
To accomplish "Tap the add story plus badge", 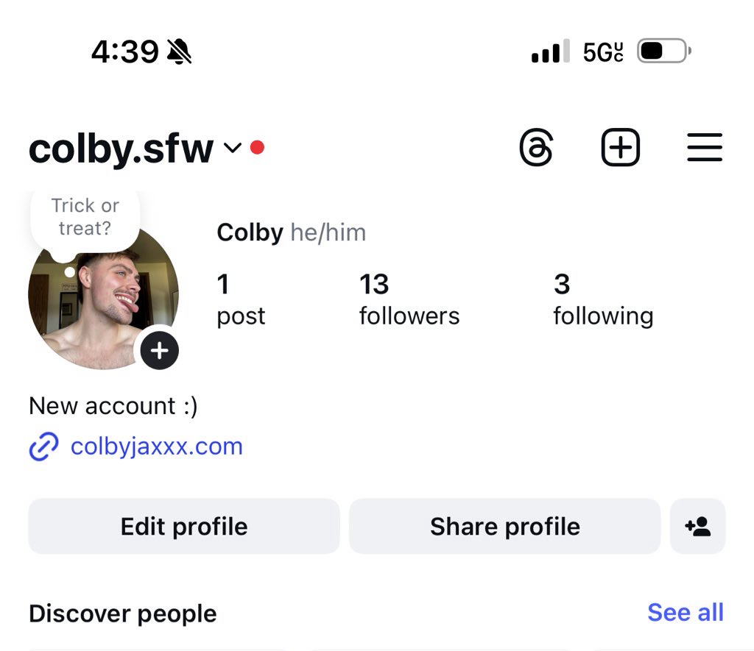I will [x=160, y=351].
